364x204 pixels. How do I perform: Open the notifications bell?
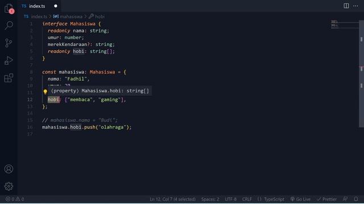(356, 199)
